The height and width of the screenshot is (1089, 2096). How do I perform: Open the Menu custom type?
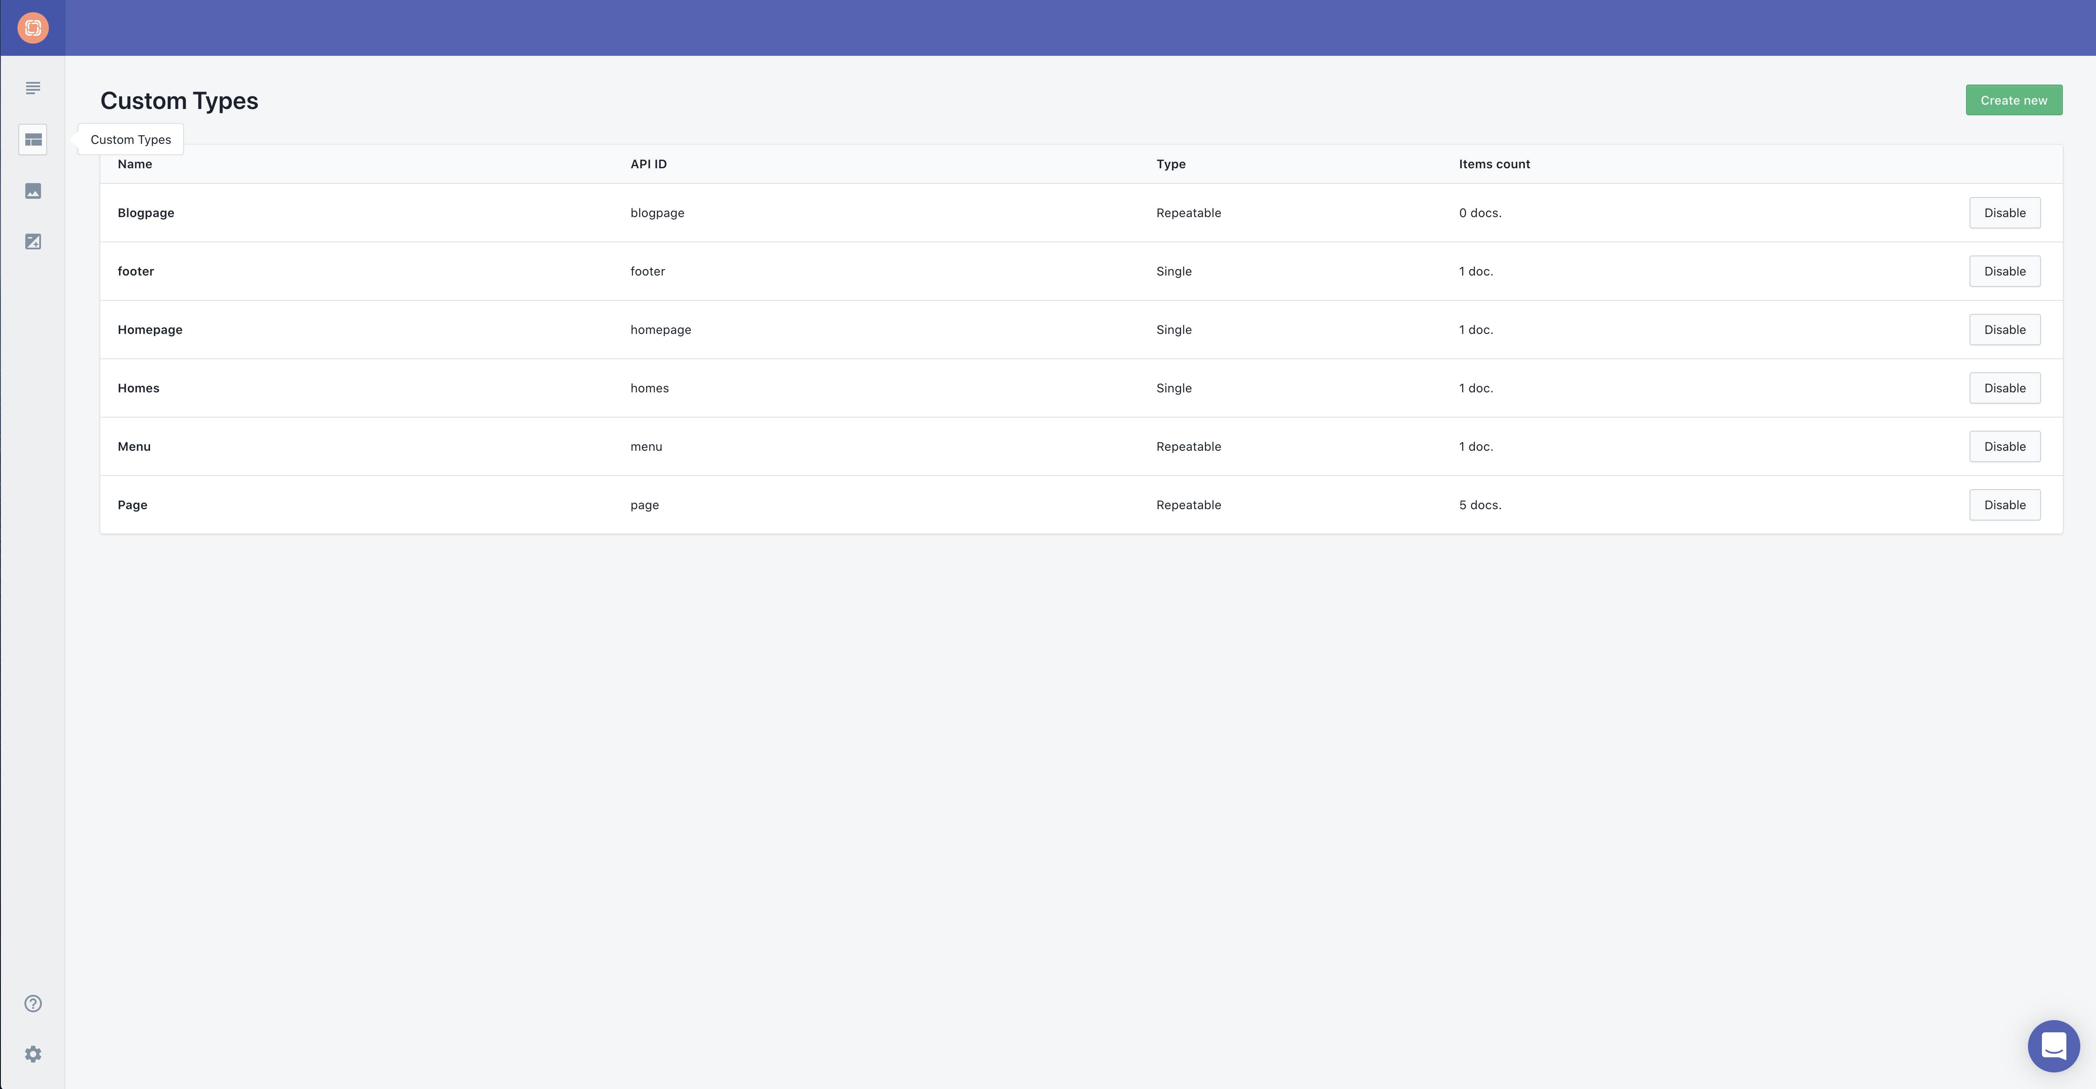134,446
